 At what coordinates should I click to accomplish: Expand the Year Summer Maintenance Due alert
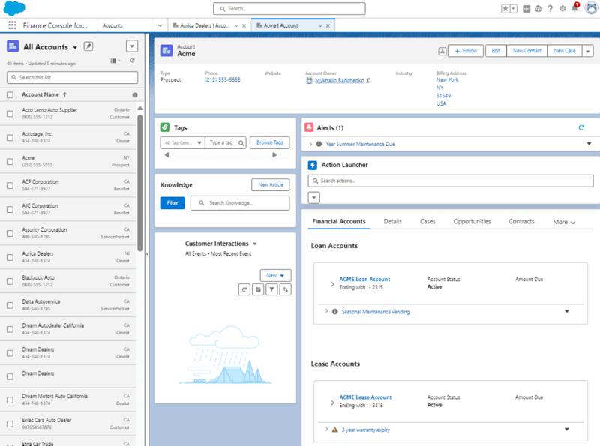point(310,145)
